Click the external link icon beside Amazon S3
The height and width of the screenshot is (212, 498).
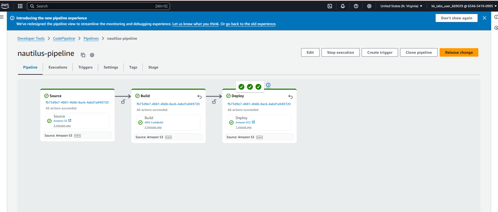pos(70,120)
